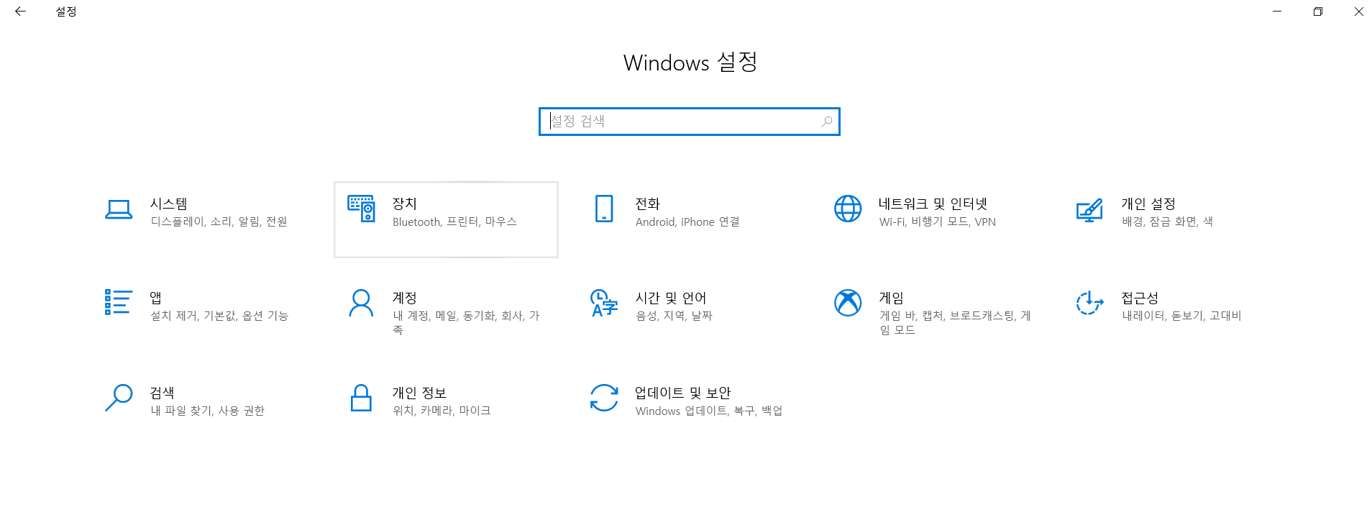This screenshot has width=1372, height=520.
Task: Open the 계정 person icon
Action: 361,303
